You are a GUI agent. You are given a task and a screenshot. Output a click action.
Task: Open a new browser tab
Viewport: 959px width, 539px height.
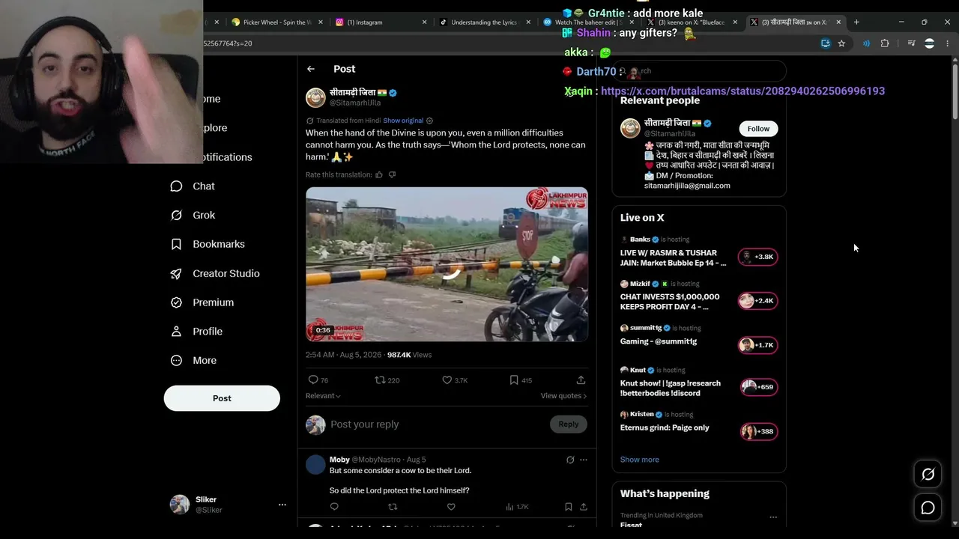[x=856, y=22]
